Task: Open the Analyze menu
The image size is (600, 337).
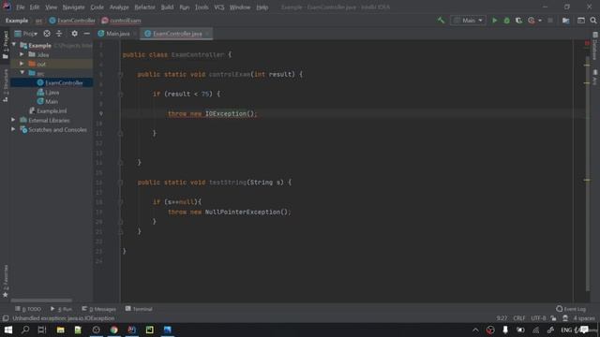Action: point(119,7)
